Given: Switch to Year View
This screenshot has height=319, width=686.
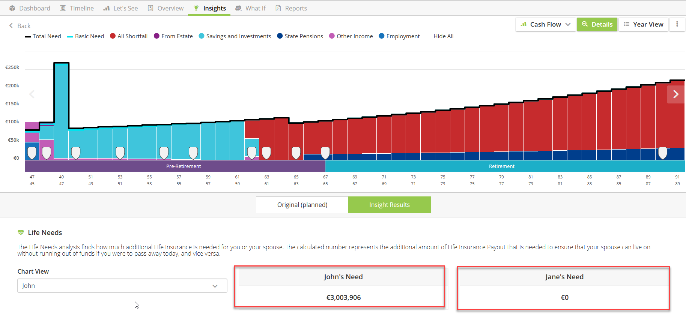Looking at the screenshot, I should click(x=643, y=24).
